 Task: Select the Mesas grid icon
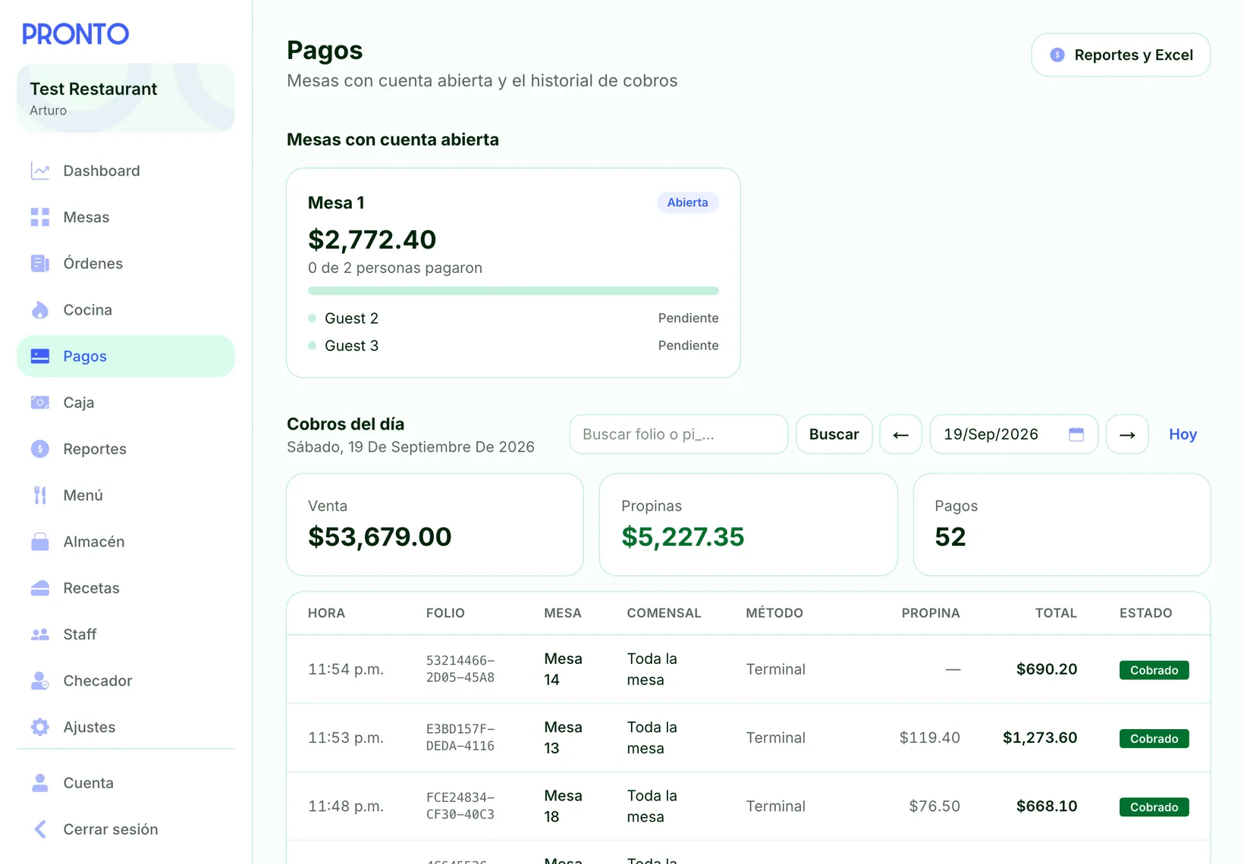tap(40, 218)
